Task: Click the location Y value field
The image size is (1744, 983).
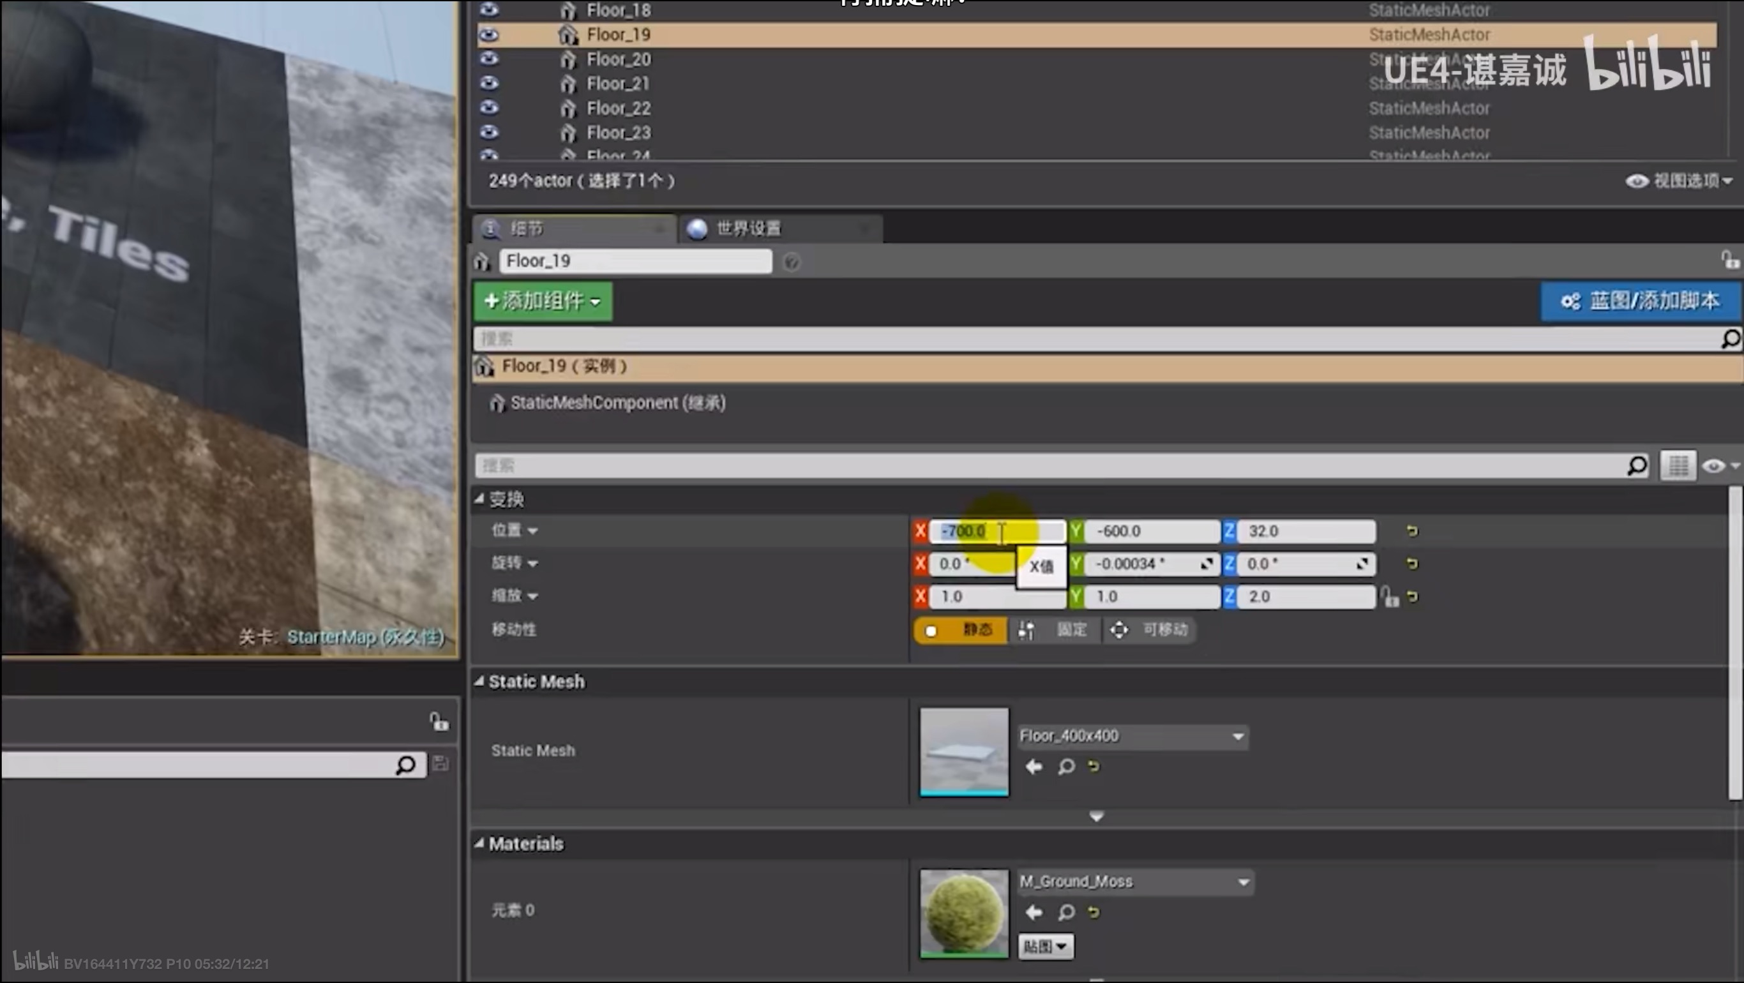Action: point(1150,531)
